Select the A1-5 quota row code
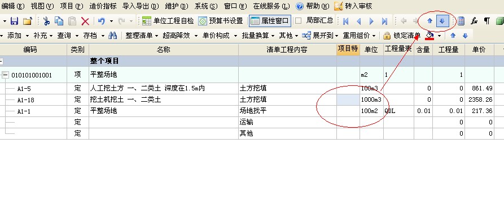The height and width of the screenshot is (221, 504). coord(24,89)
